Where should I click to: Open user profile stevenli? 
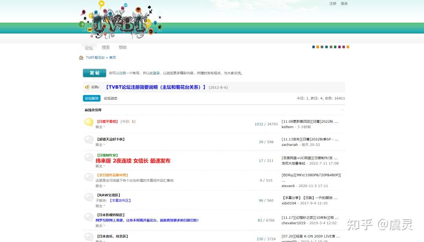tap(288, 186)
